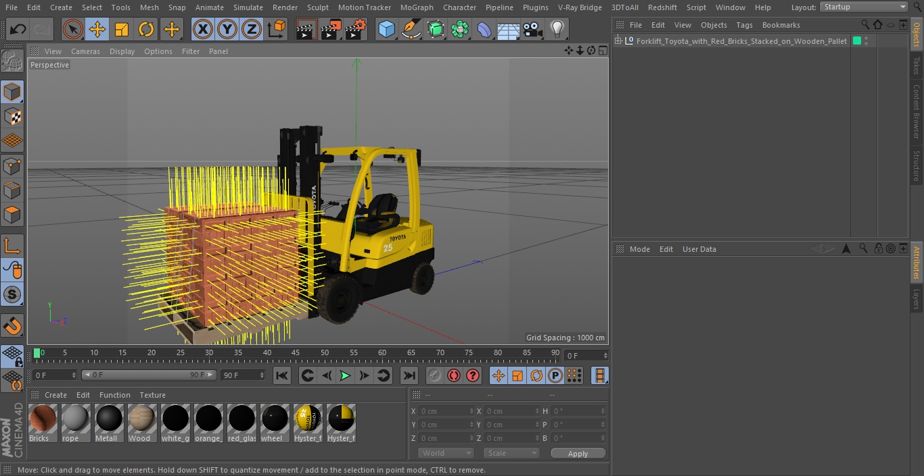Open attribute manager User Data menu
The width and height of the screenshot is (924, 476).
[x=699, y=249]
